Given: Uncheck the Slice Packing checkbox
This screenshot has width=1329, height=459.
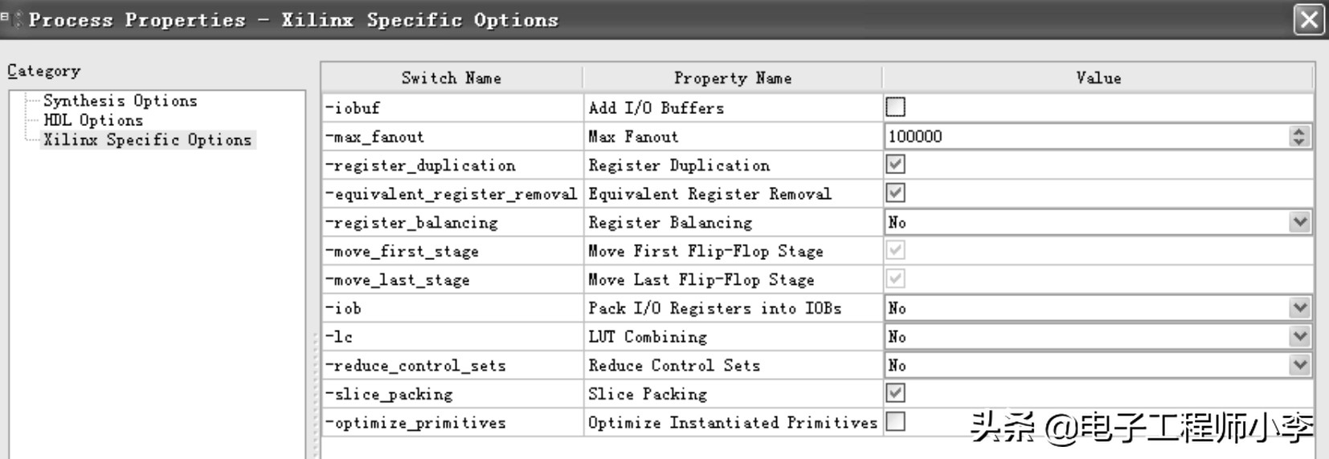Looking at the screenshot, I should (x=895, y=393).
